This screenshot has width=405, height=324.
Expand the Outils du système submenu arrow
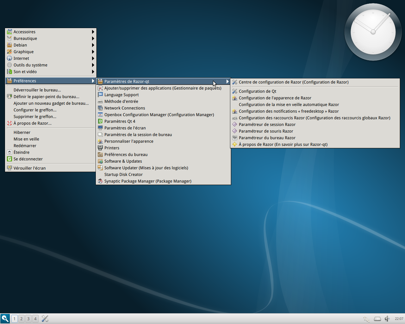93,65
